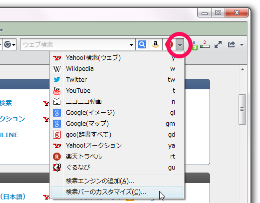260x203 pixels.
Task: Click the Google(イメージ) blue g icon
Action: click(x=57, y=113)
